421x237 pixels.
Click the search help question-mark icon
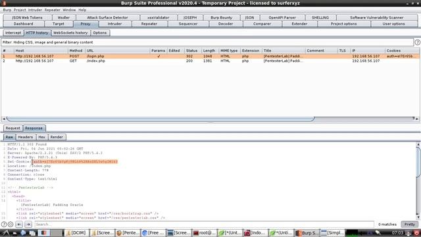pos(4,224)
